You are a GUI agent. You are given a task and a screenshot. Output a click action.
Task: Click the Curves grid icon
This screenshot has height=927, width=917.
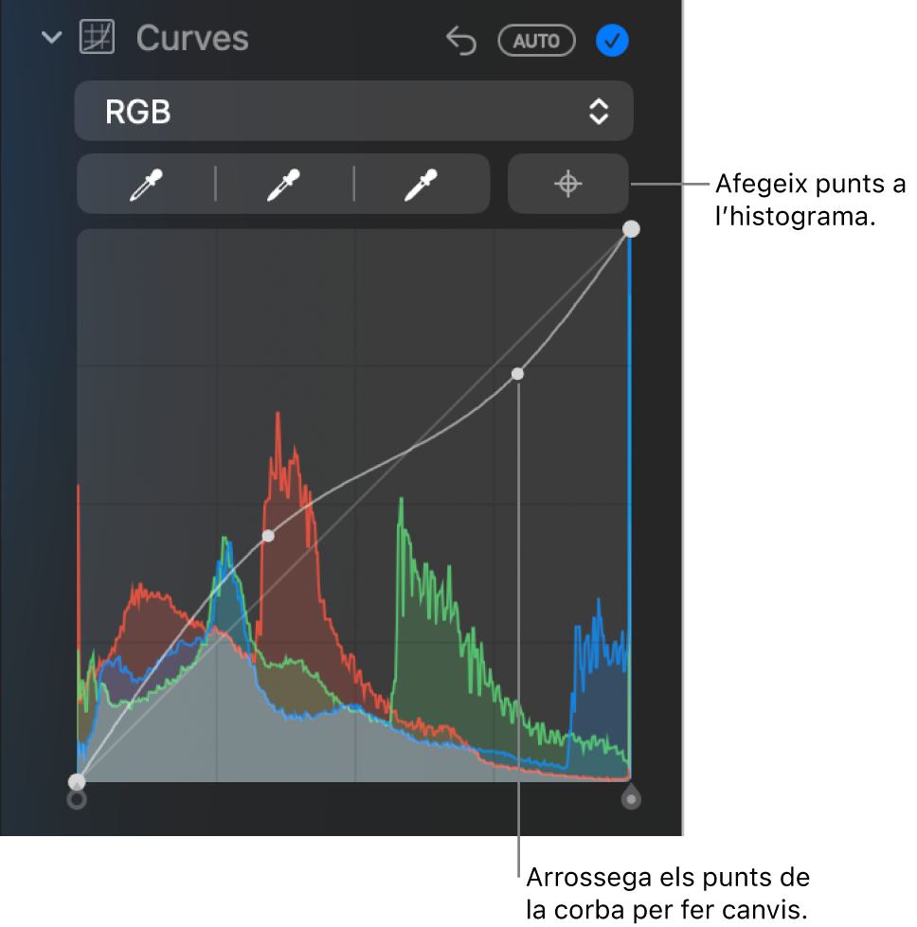pos(97,37)
